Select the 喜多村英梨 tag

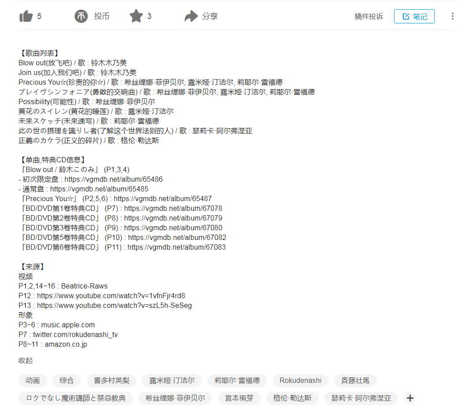click(111, 380)
